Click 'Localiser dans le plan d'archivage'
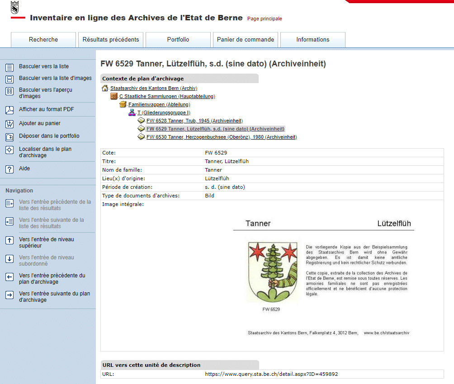The image size is (454, 384). point(45,152)
